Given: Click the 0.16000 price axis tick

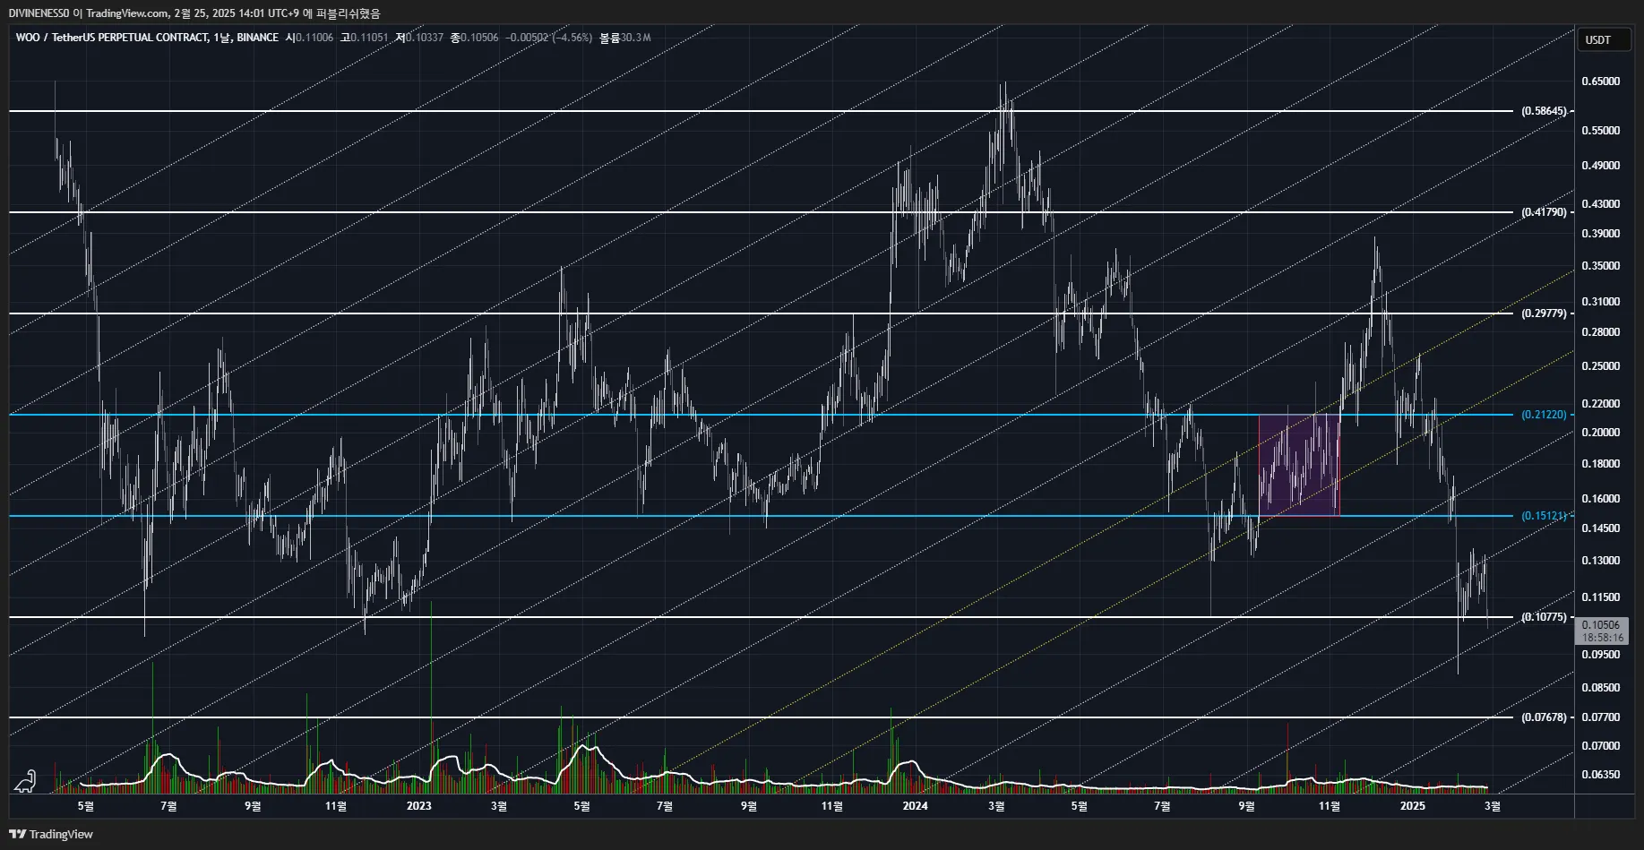Looking at the screenshot, I should point(1601,499).
